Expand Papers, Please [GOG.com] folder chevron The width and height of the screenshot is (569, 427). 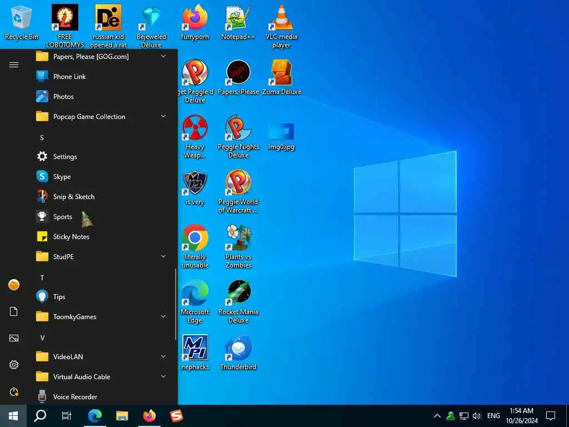tap(163, 56)
